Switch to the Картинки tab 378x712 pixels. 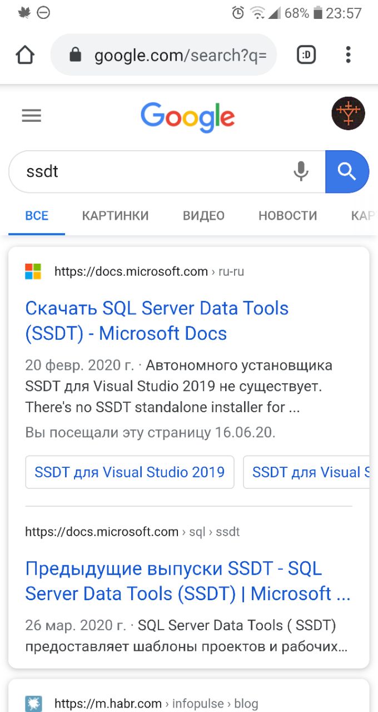tap(115, 216)
